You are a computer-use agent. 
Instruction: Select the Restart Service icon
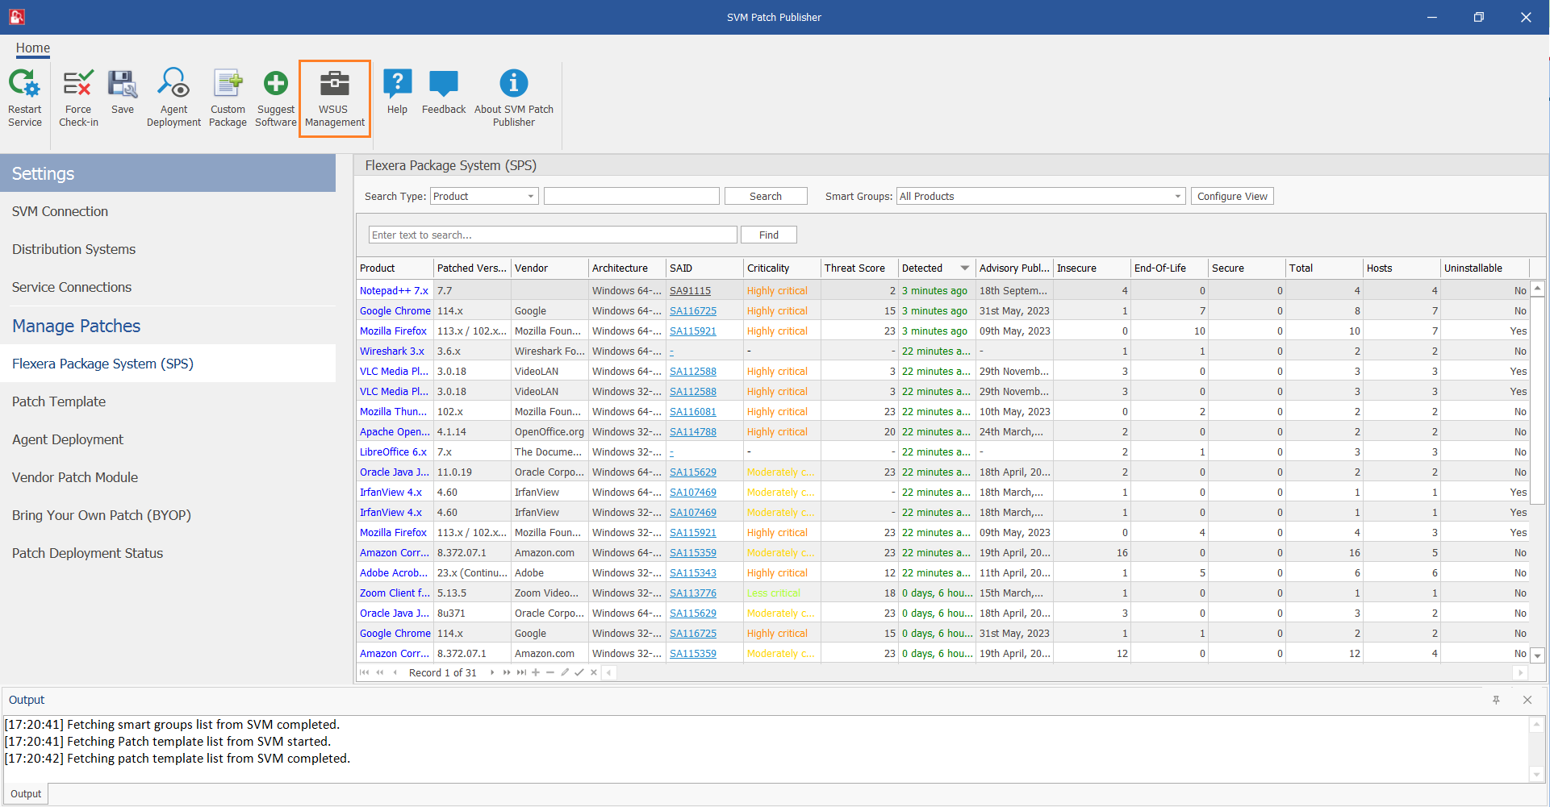(24, 95)
